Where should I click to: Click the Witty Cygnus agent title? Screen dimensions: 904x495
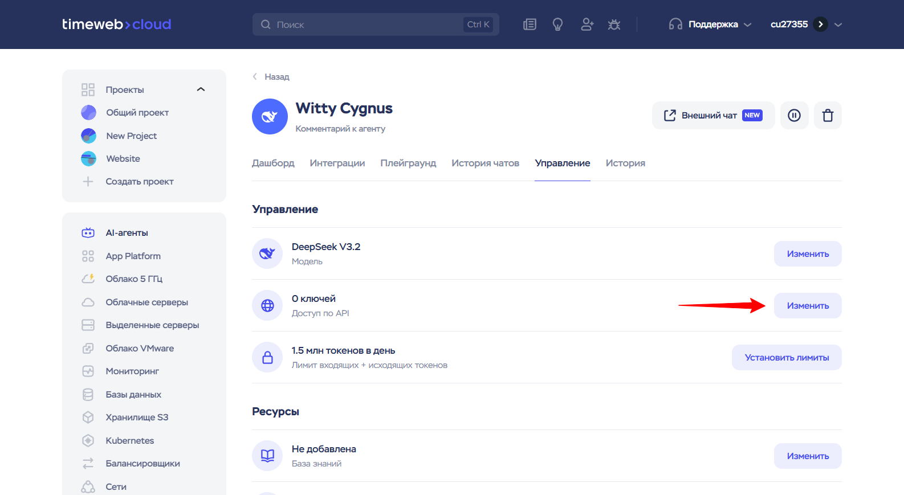tap(344, 108)
